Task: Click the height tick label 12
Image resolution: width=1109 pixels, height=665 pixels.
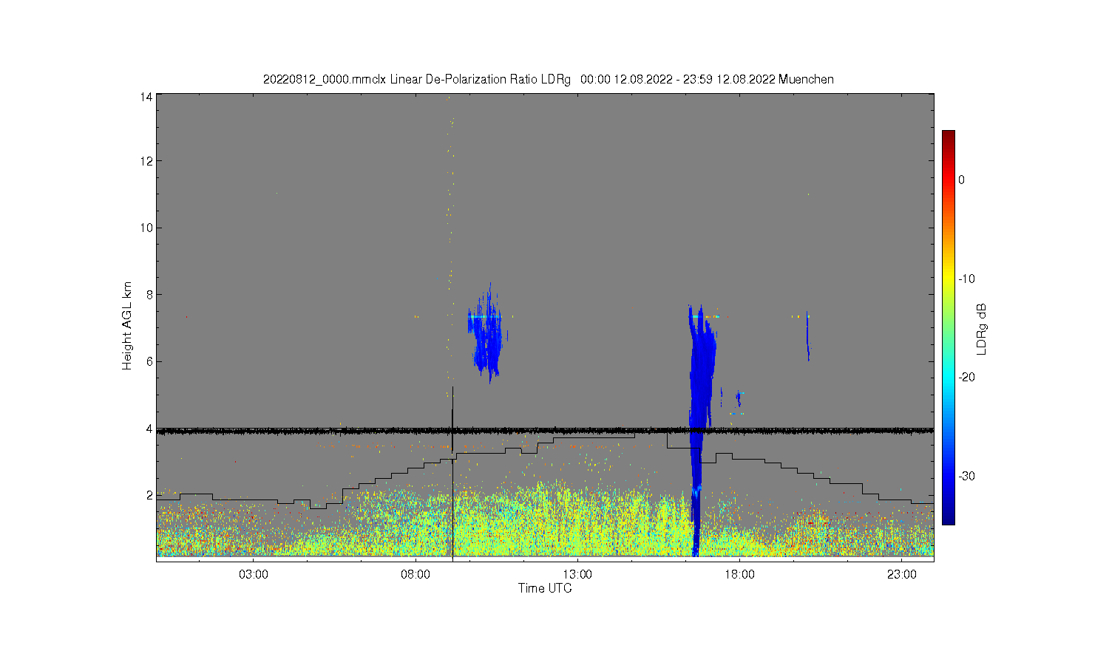Action: coord(146,161)
